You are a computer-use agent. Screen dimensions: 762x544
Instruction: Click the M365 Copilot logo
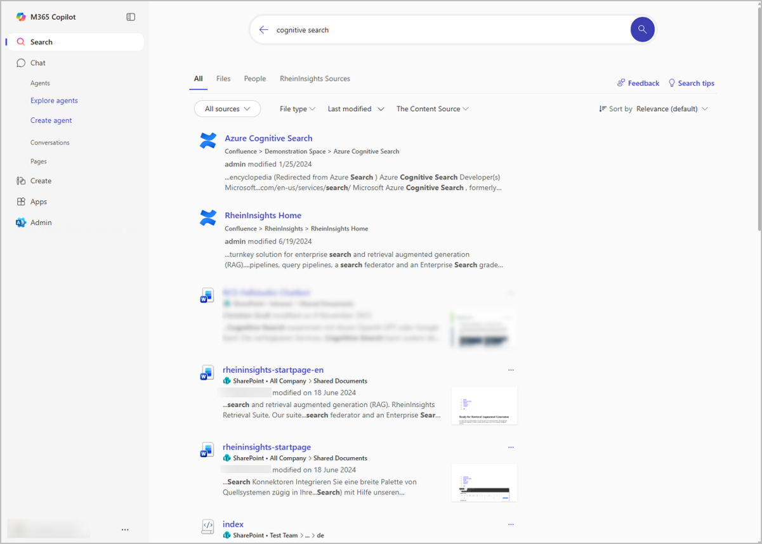22,17
